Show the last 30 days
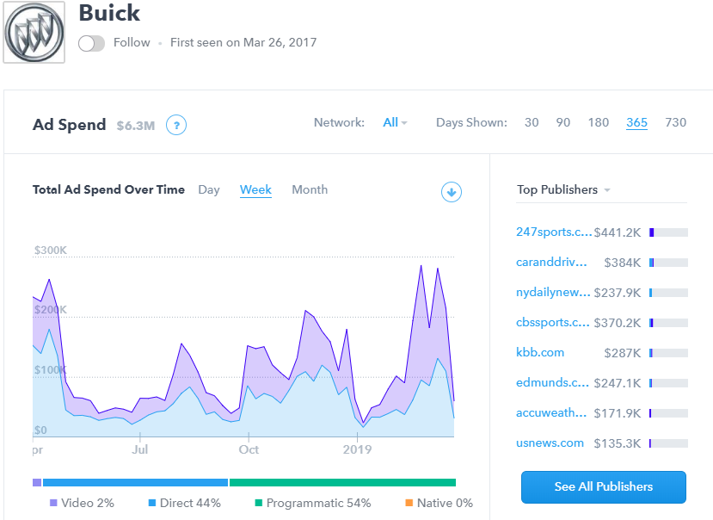 coord(532,122)
